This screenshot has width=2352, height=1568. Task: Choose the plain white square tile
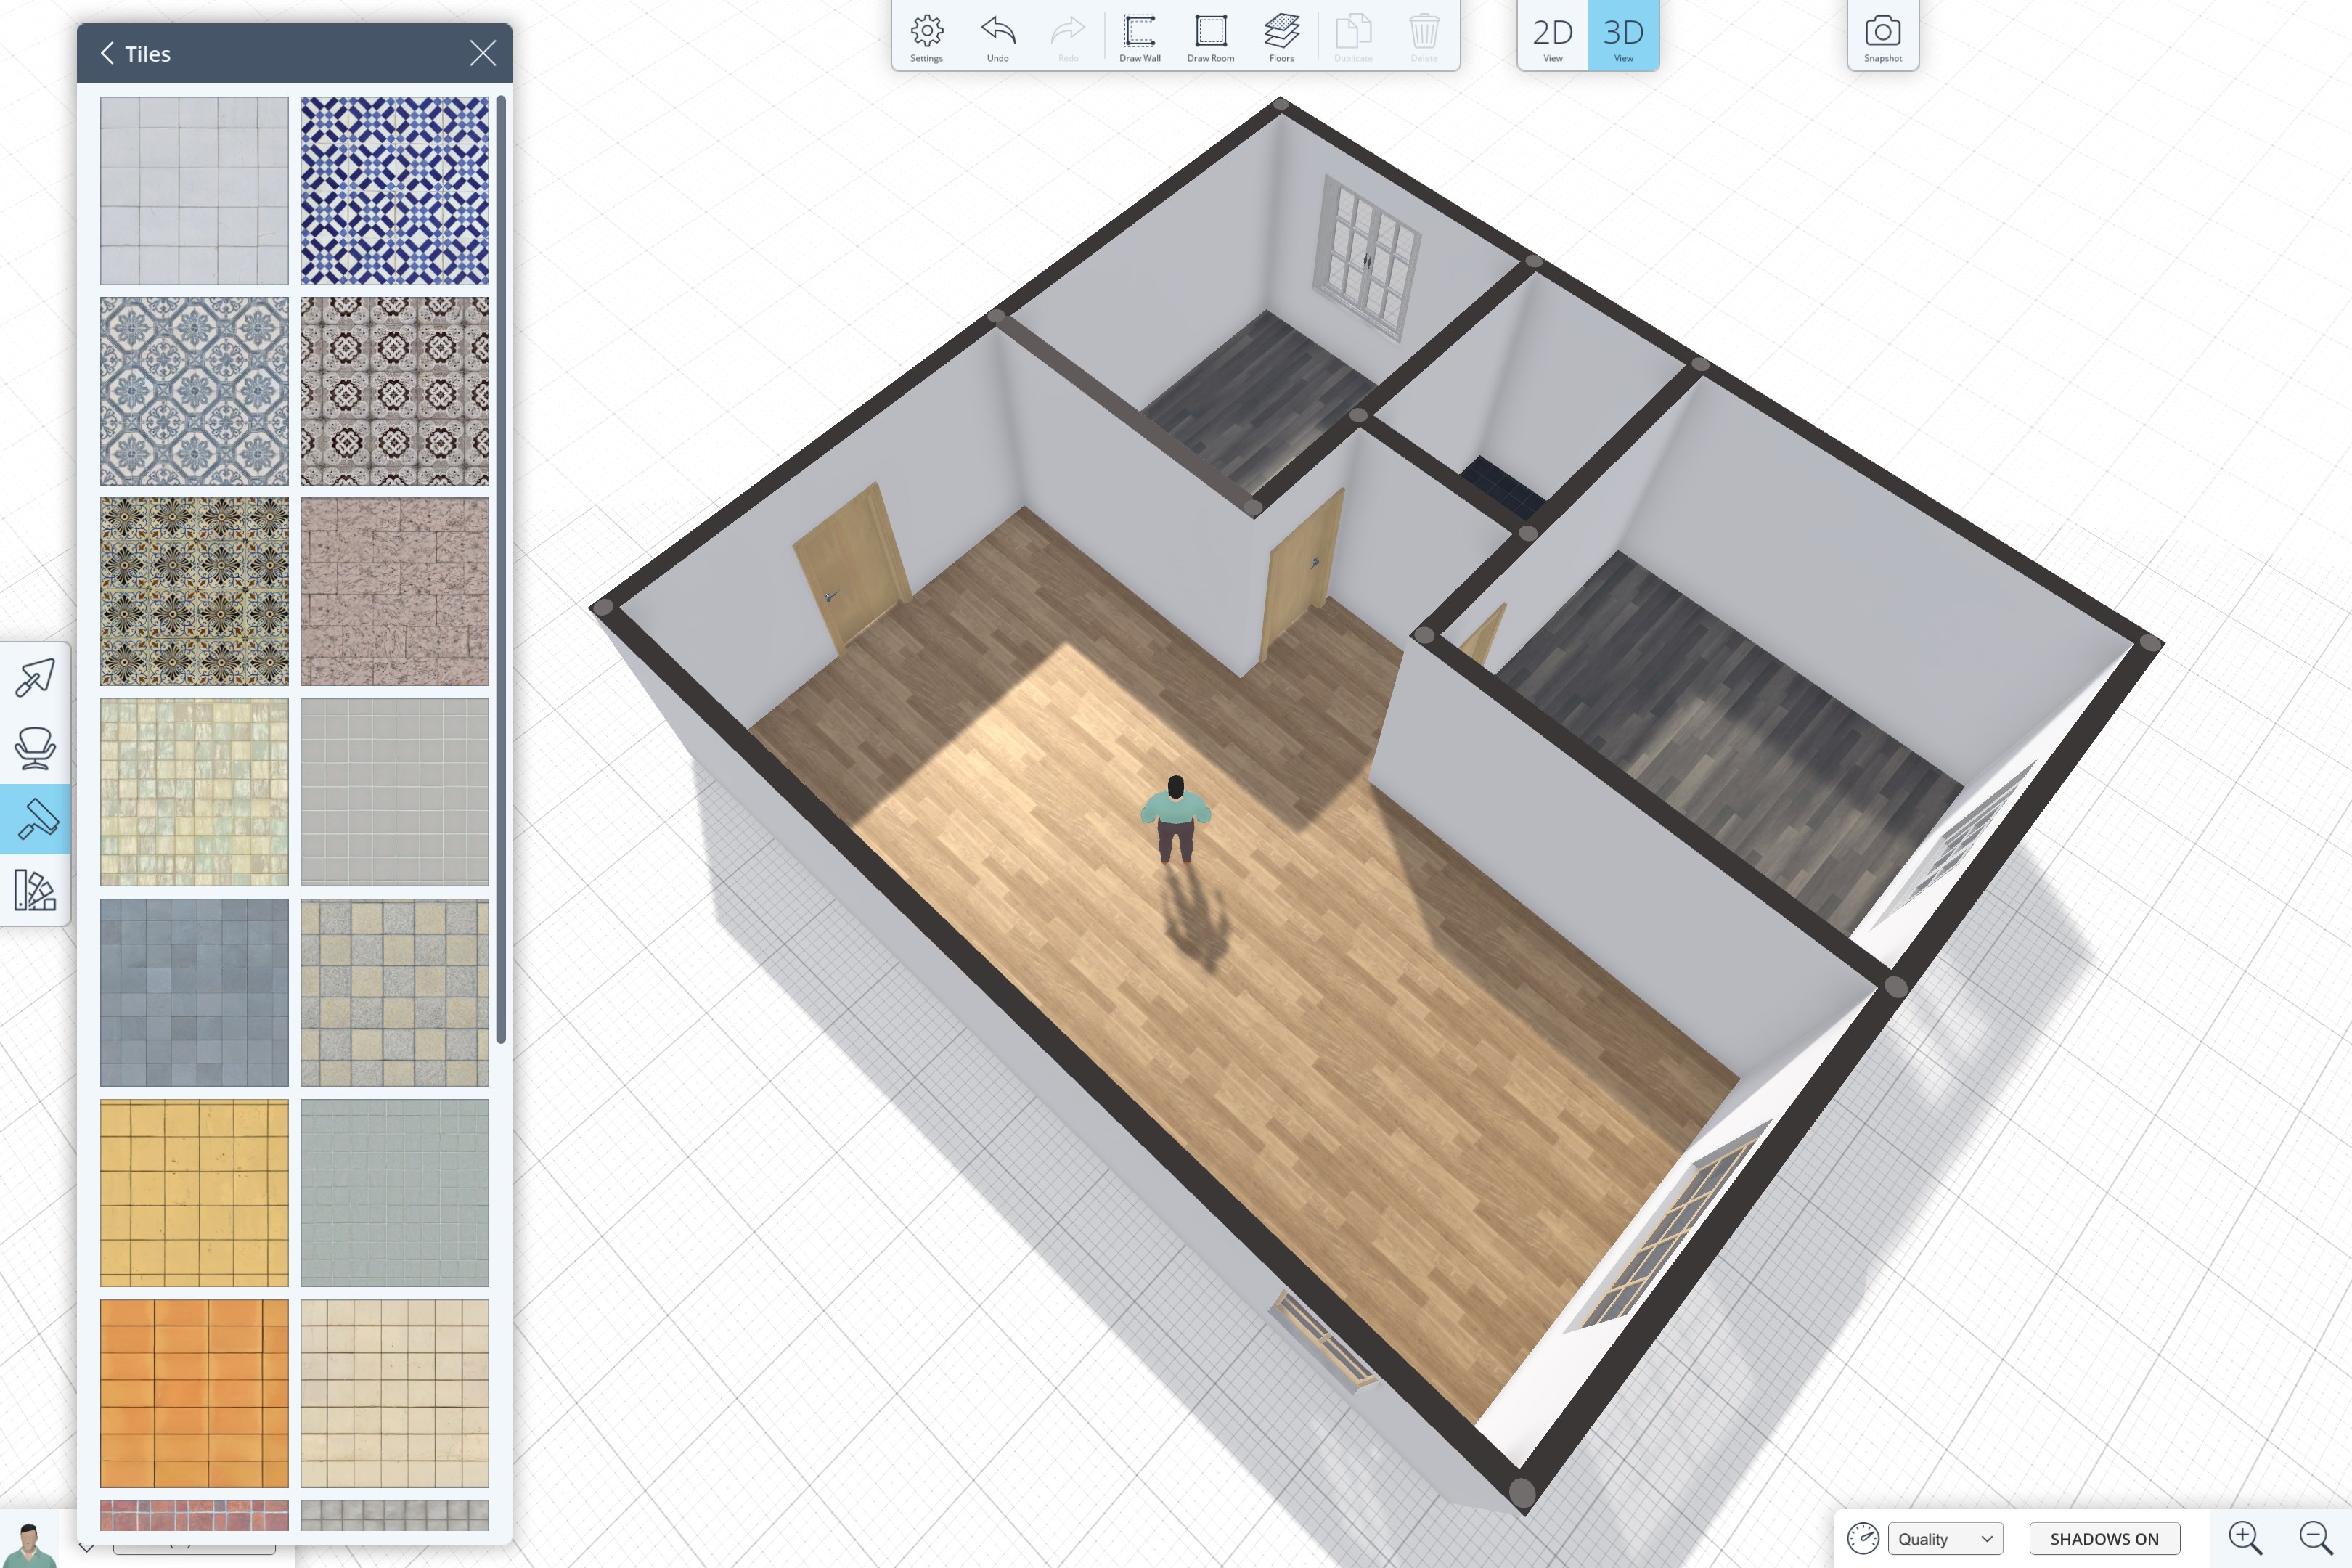point(194,191)
